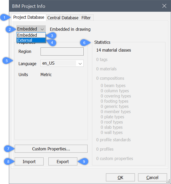Click callout marker 7 beside Custom Properties
This screenshot has height=184, width=171.
(x=8, y=149)
